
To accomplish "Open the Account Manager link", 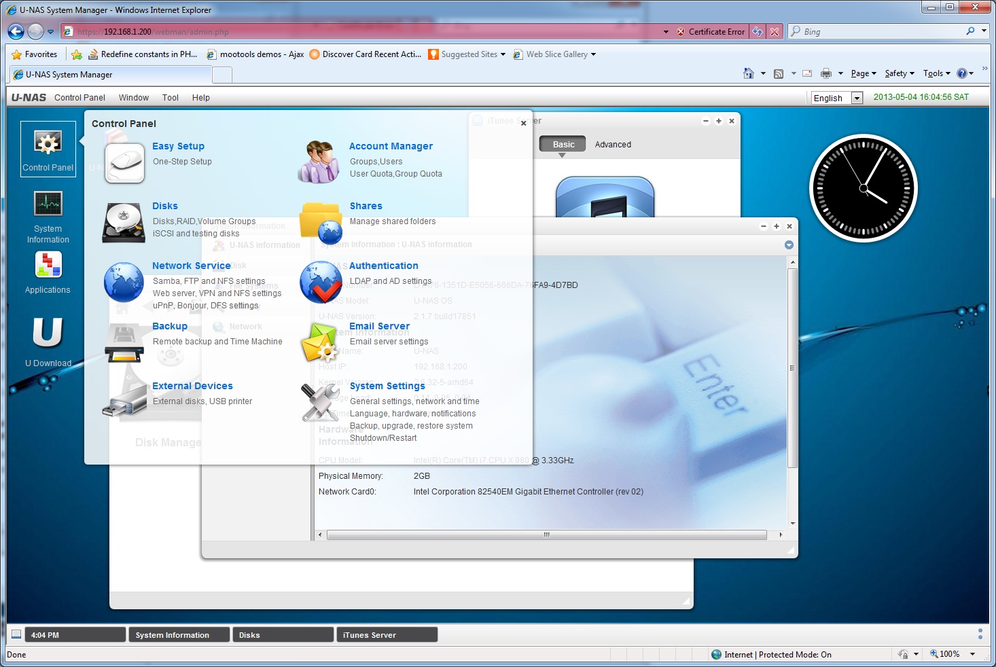I will coord(391,146).
